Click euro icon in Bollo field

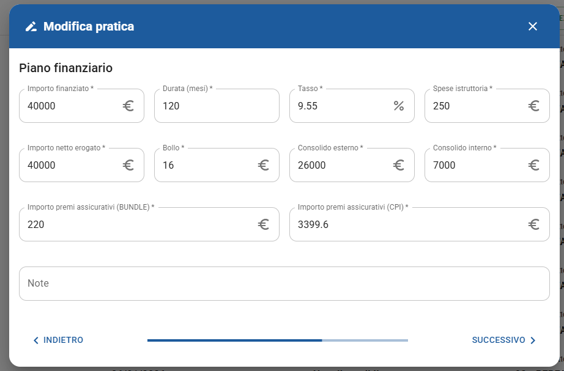[x=264, y=165]
